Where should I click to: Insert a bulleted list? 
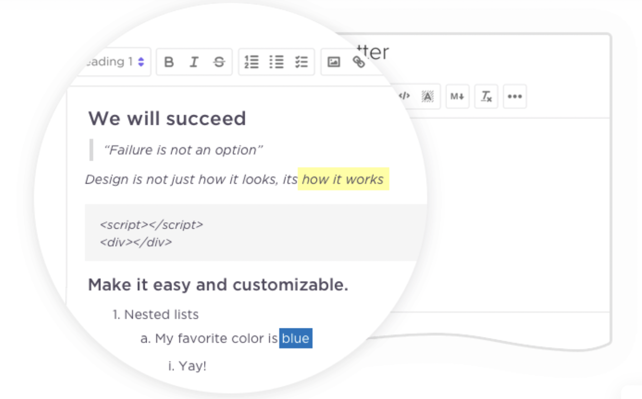tap(276, 62)
